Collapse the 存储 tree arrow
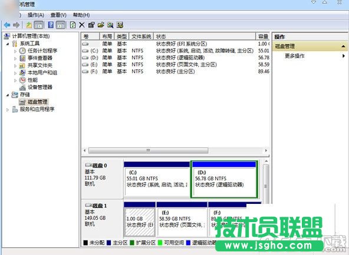This screenshot has height=255, width=349. click(x=8, y=95)
